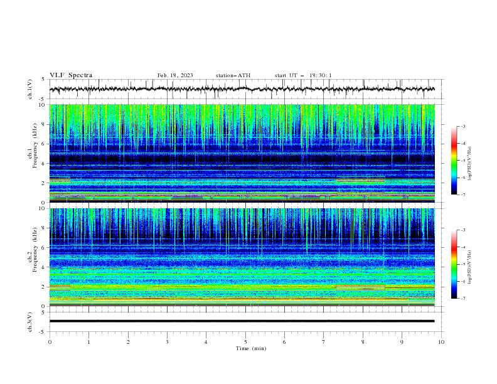Click time axis tick label "4"
Image resolution: width=497 pixels, height=384 pixels.
pos(206,342)
